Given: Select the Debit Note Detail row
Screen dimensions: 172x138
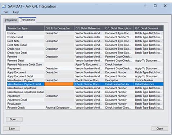Looking at the screenshot, I should 85,45.
